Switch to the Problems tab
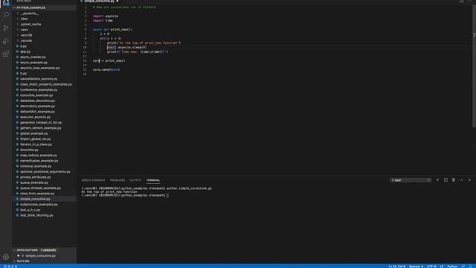This screenshot has width=476, height=268. click(x=118, y=180)
